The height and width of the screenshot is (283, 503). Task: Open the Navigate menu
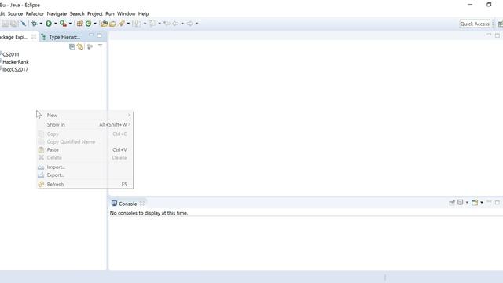coord(57,14)
